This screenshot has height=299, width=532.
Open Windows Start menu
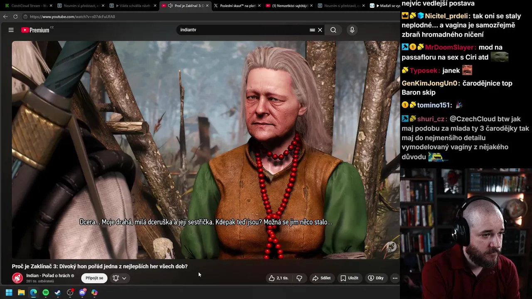pos(9,292)
